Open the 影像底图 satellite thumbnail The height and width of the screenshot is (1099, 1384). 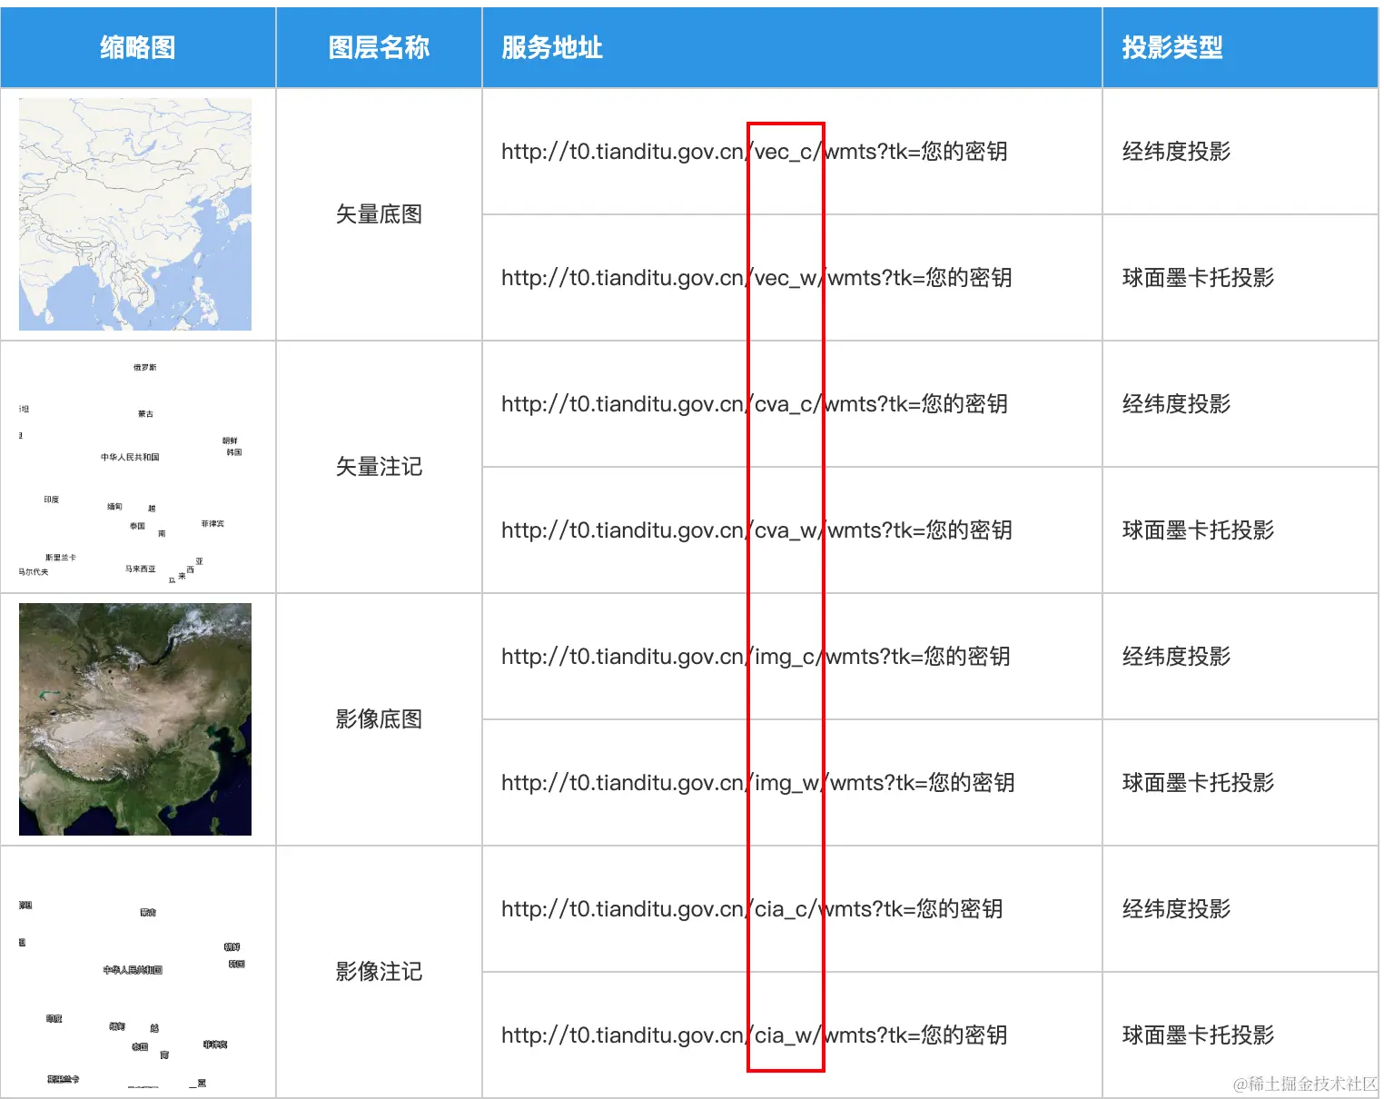click(x=135, y=719)
